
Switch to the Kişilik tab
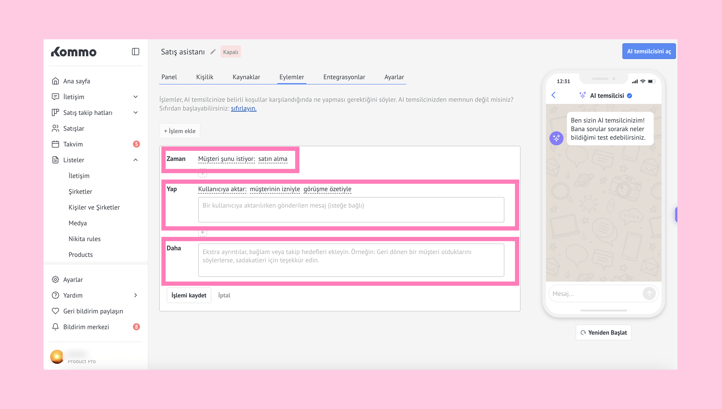click(205, 77)
